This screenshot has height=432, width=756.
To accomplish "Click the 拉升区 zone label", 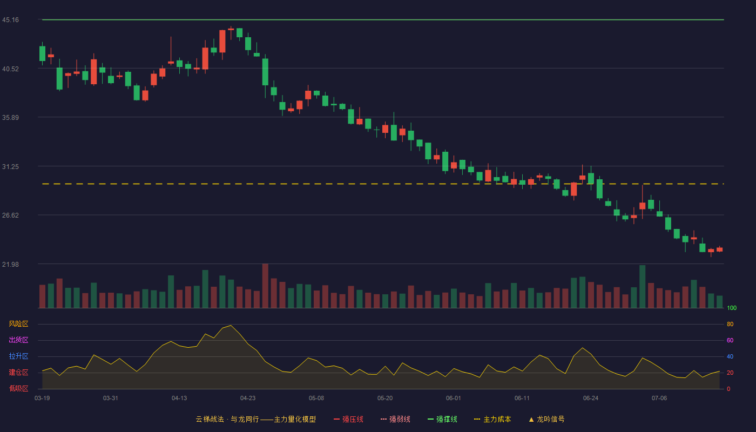I will click(19, 356).
